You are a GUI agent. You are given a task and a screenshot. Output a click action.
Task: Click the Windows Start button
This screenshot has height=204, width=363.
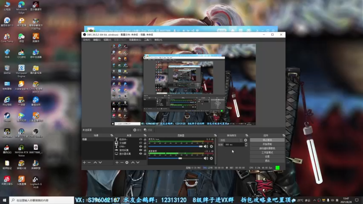pos(5,200)
